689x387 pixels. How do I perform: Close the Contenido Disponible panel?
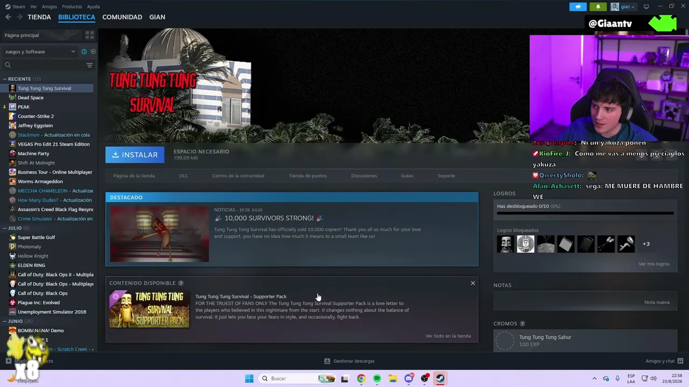pyautogui.click(x=473, y=283)
